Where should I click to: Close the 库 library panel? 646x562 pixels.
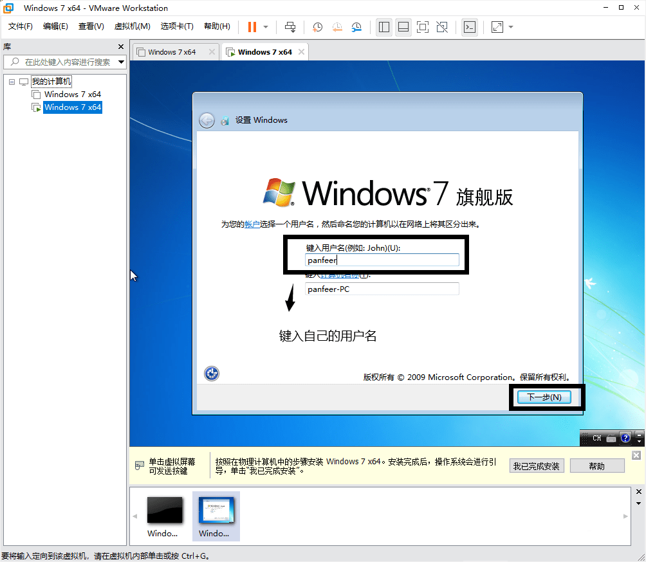pyautogui.click(x=121, y=46)
